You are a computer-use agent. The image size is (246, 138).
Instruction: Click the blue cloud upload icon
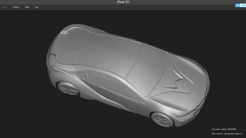(x=237, y=5)
